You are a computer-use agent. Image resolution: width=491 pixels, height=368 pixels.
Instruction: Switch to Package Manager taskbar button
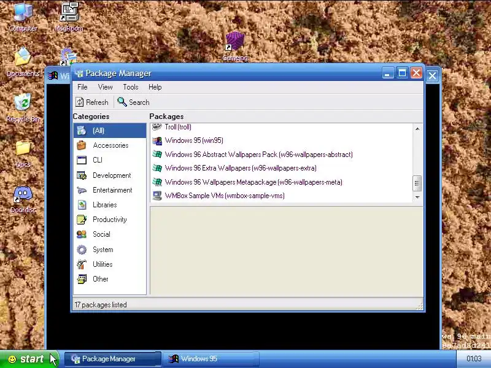coord(113,359)
